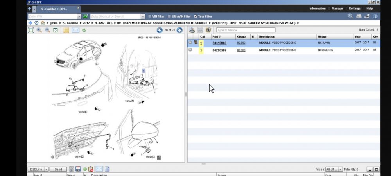Zoom in on the parts illustration
Viewport: 391px width, 176px height.
39,30
